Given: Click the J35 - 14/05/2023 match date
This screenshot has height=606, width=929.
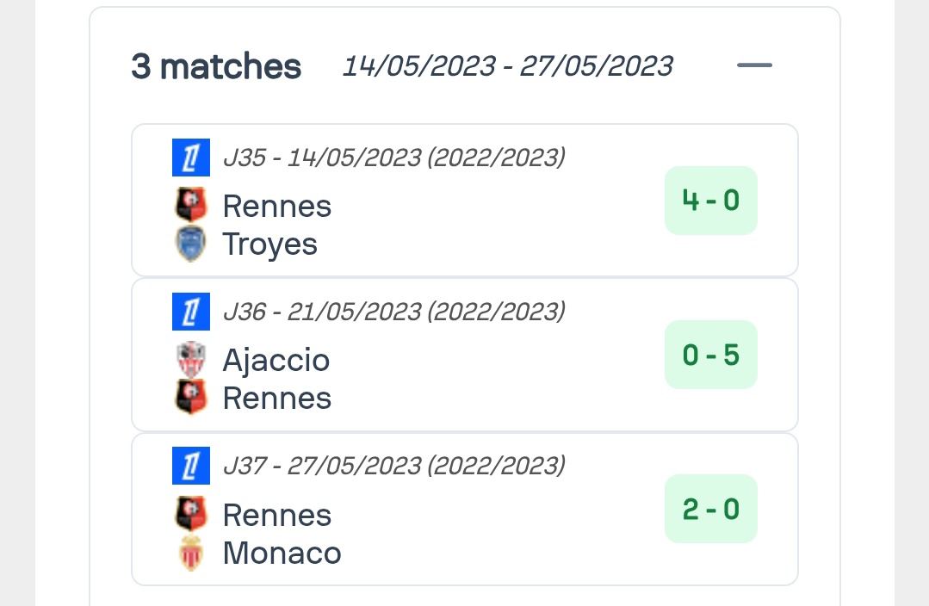Looking at the screenshot, I should tap(393, 158).
